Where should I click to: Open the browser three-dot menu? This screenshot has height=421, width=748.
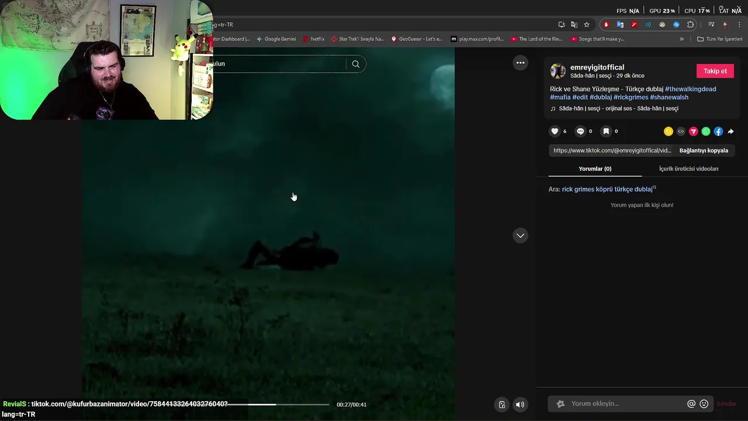coord(740,25)
